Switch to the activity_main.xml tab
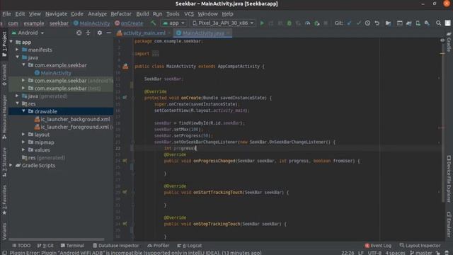 pos(144,33)
